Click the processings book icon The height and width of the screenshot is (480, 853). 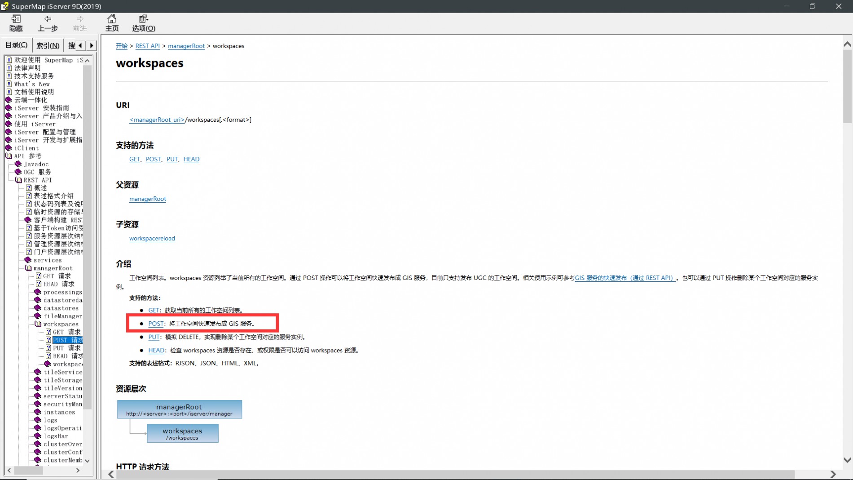point(38,292)
